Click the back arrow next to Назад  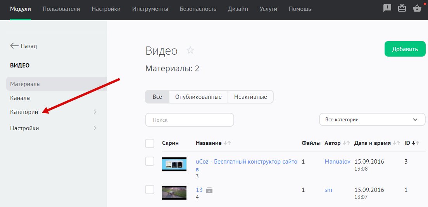pos(14,46)
